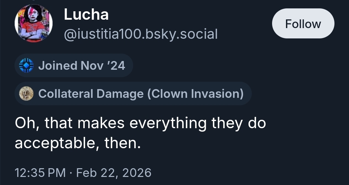Click the word "then." ending the post

coord(123,143)
